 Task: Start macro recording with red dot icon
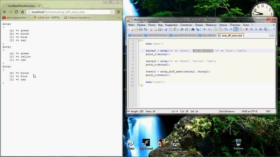click(247, 29)
